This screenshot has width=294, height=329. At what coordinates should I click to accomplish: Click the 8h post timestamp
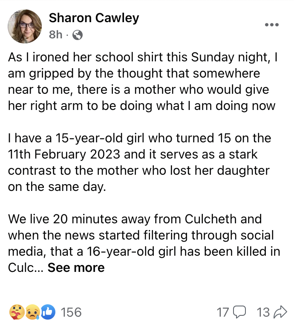click(x=55, y=35)
